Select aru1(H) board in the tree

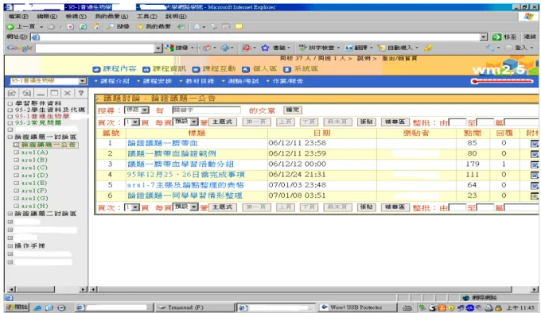click(x=34, y=206)
